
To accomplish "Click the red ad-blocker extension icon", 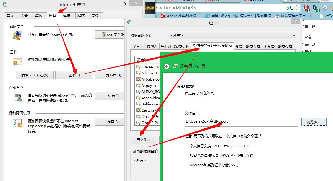I will point(307,8).
